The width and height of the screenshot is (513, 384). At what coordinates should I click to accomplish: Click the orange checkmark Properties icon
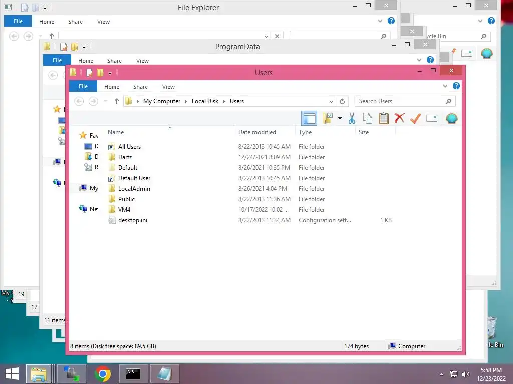coord(415,118)
